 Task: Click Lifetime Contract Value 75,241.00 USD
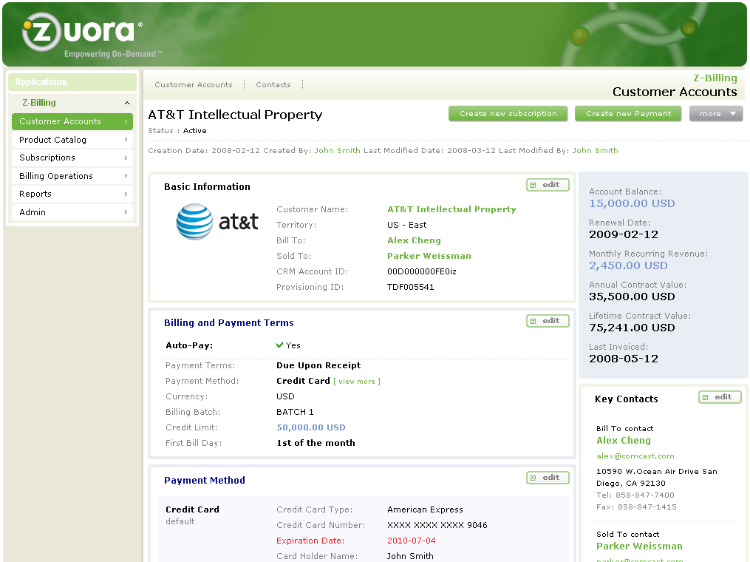pyautogui.click(x=632, y=328)
